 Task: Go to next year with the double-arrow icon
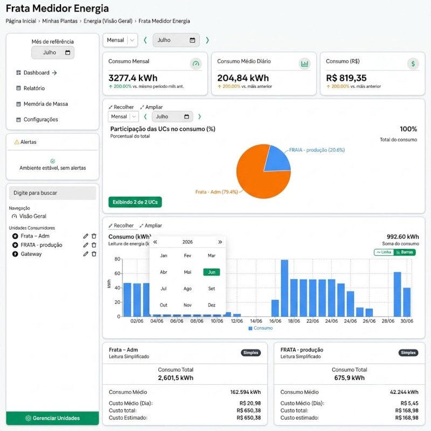click(x=220, y=242)
